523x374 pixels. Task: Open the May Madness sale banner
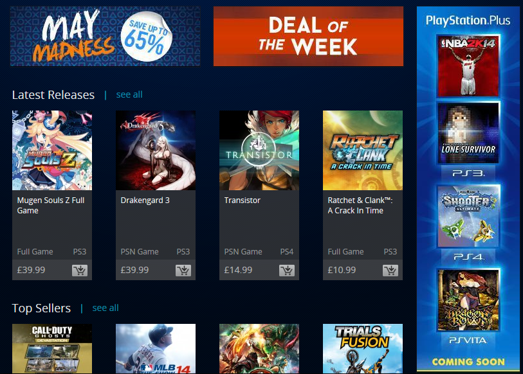click(x=105, y=37)
